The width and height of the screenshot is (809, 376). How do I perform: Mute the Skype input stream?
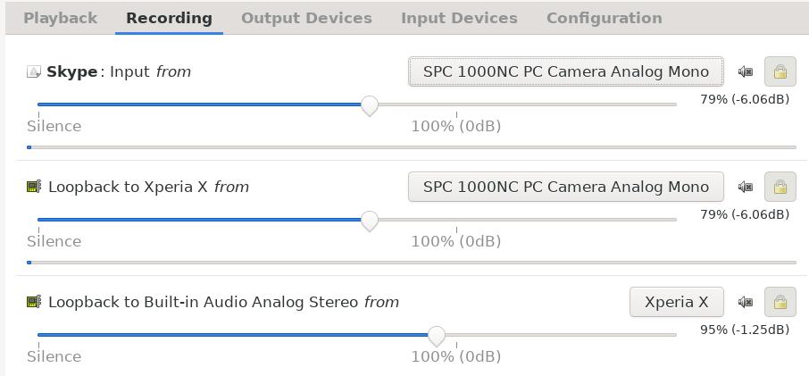745,71
